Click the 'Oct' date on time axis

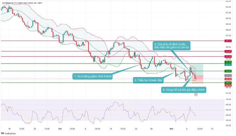click(x=60, y=128)
